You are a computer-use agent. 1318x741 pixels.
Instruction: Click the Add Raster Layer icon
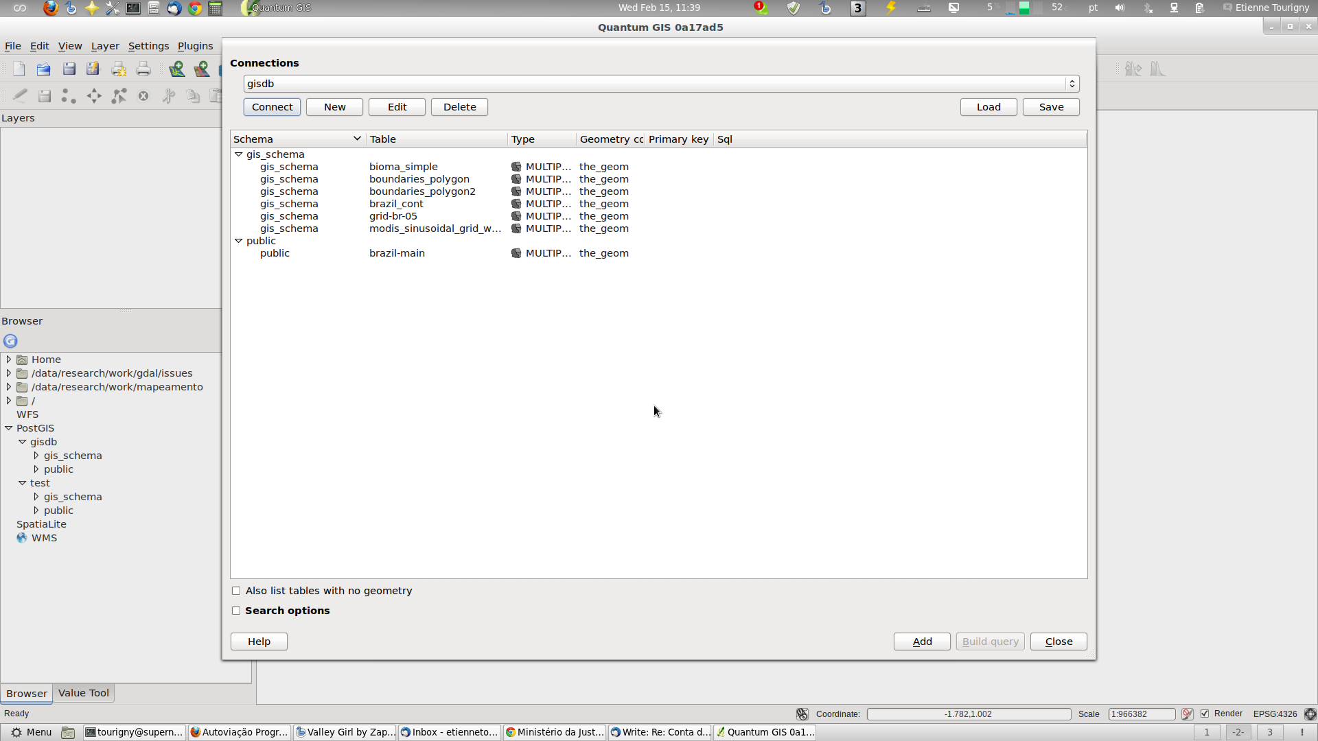click(202, 69)
